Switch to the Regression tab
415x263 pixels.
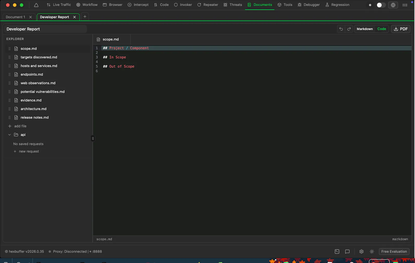tap(337, 5)
